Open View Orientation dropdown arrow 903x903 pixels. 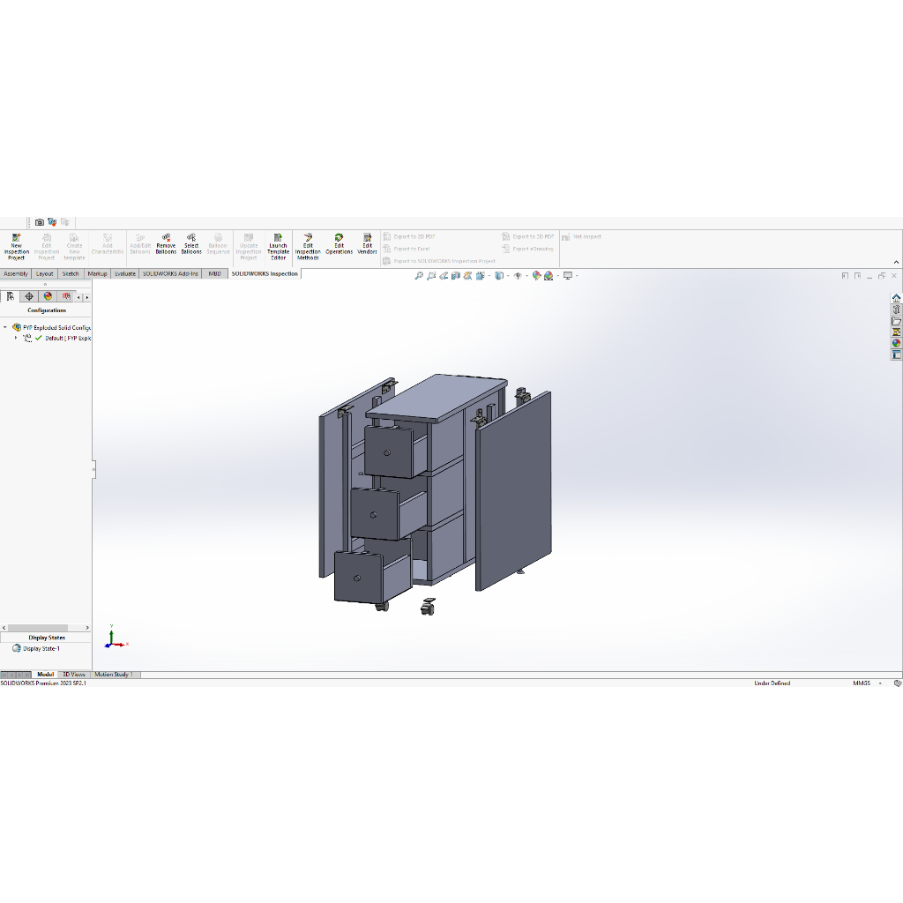[489, 276]
